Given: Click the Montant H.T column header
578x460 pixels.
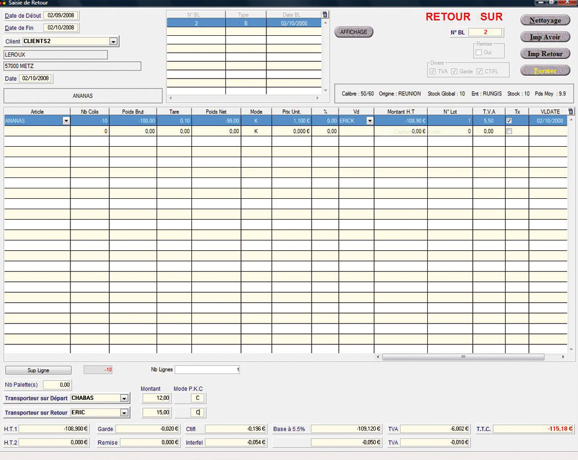Looking at the screenshot, I should (401, 112).
